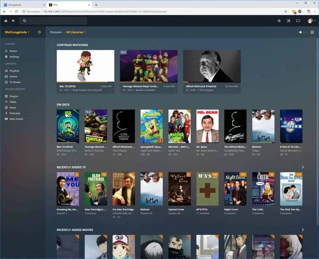The width and height of the screenshot is (319, 259).
Task: Bookmark this page star icon
Action: (x=286, y=12)
